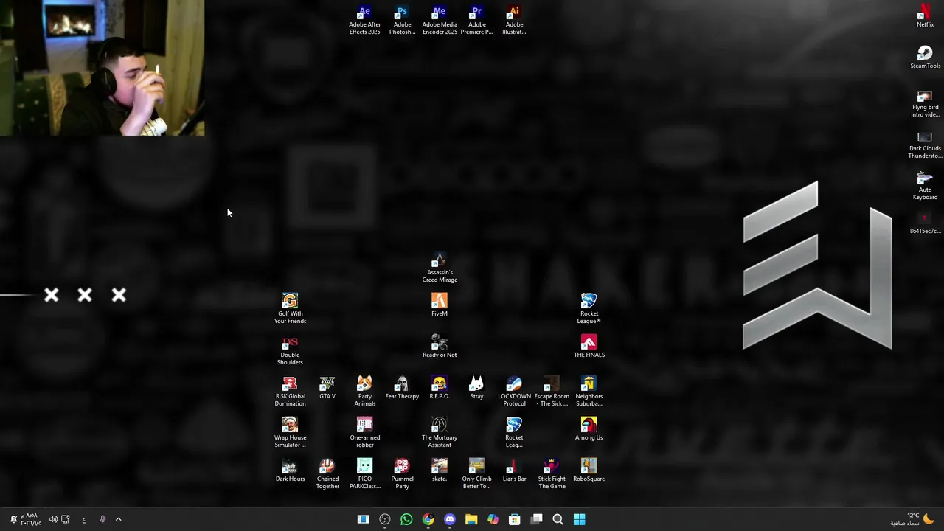The image size is (944, 531).
Task: Select the PICO PARK Classic icon
Action: click(x=364, y=475)
